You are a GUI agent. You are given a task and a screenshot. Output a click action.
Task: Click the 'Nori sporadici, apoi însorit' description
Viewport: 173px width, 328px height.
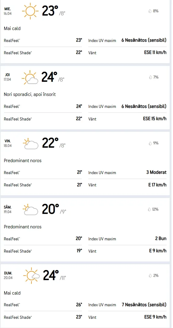click(30, 94)
